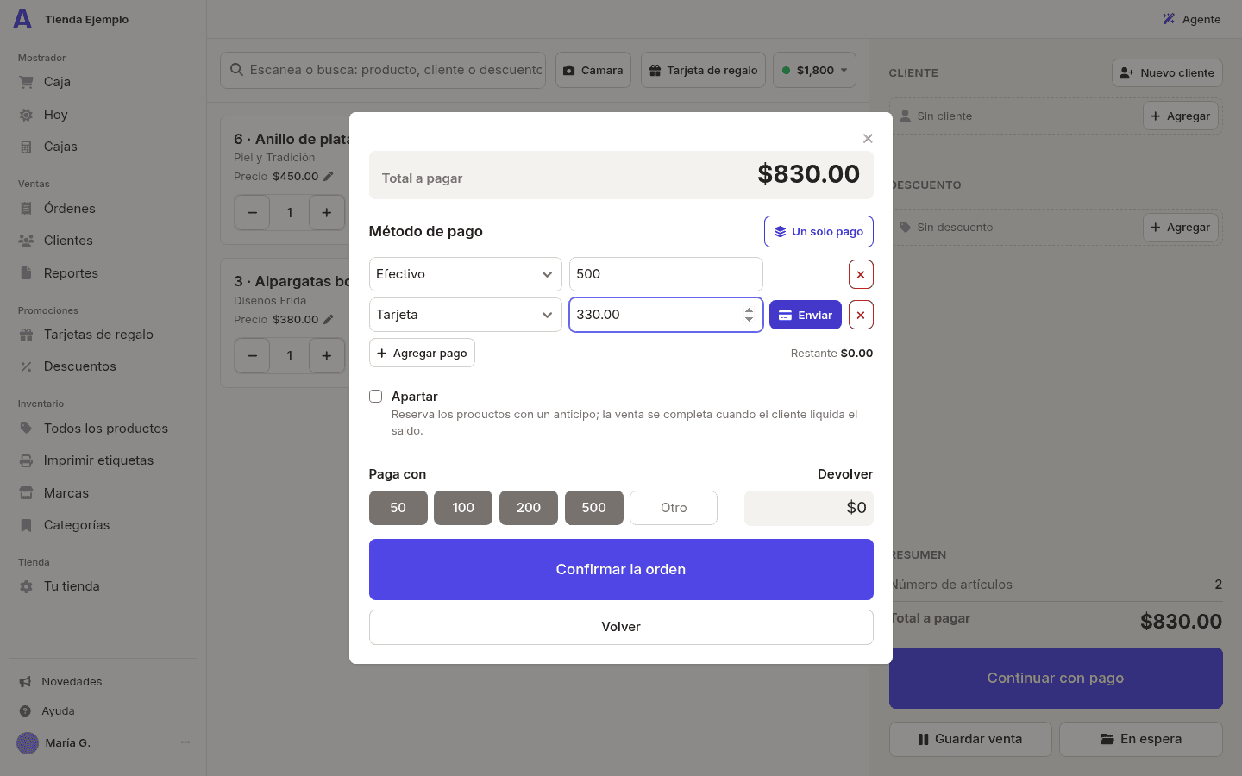1242x776 pixels.
Task: Select the 50 Paga con amount
Action: (x=398, y=508)
